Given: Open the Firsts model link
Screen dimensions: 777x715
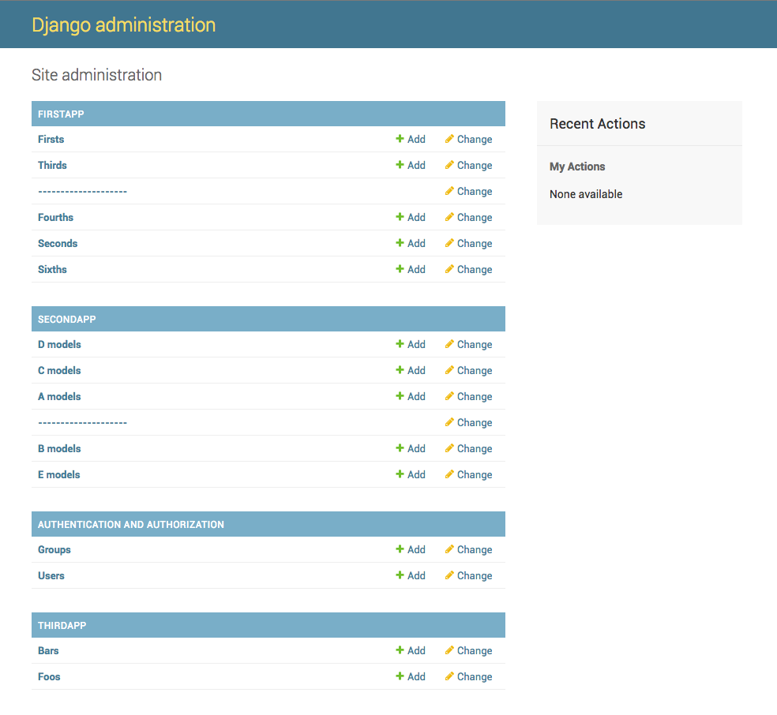Looking at the screenshot, I should click(x=51, y=139).
